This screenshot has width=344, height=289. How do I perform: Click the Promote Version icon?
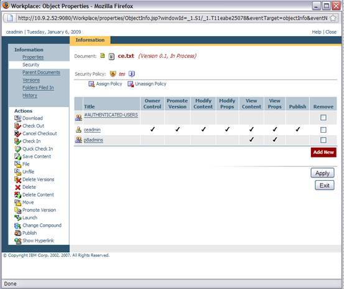coord(17,210)
